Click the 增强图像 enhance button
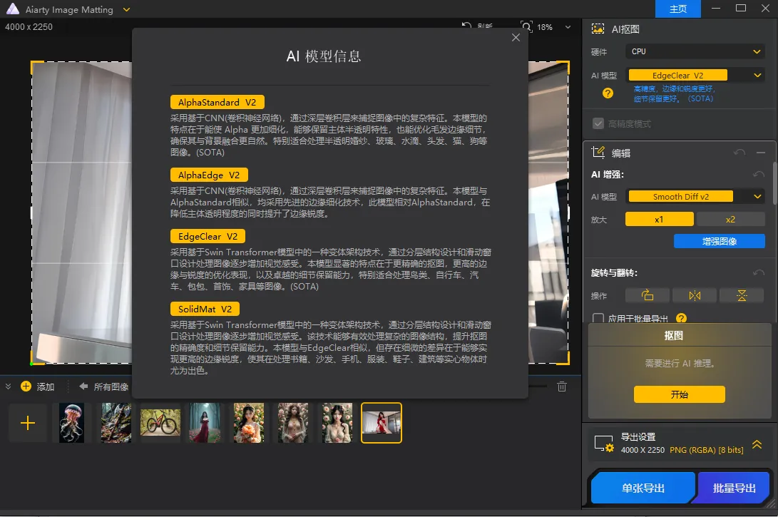Viewport: 778px width, 517px height. click(719, 241)
